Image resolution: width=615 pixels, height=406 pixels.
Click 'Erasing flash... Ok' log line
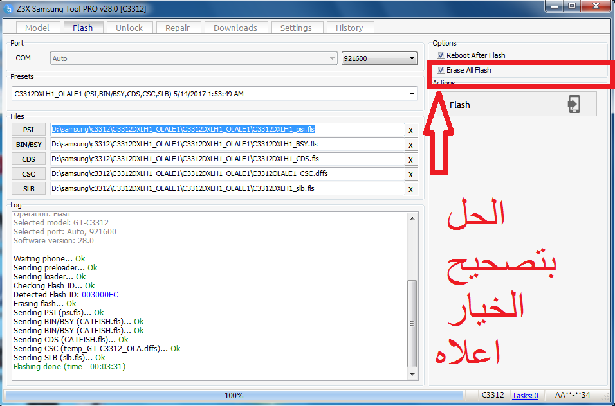(x=45, y=303)
